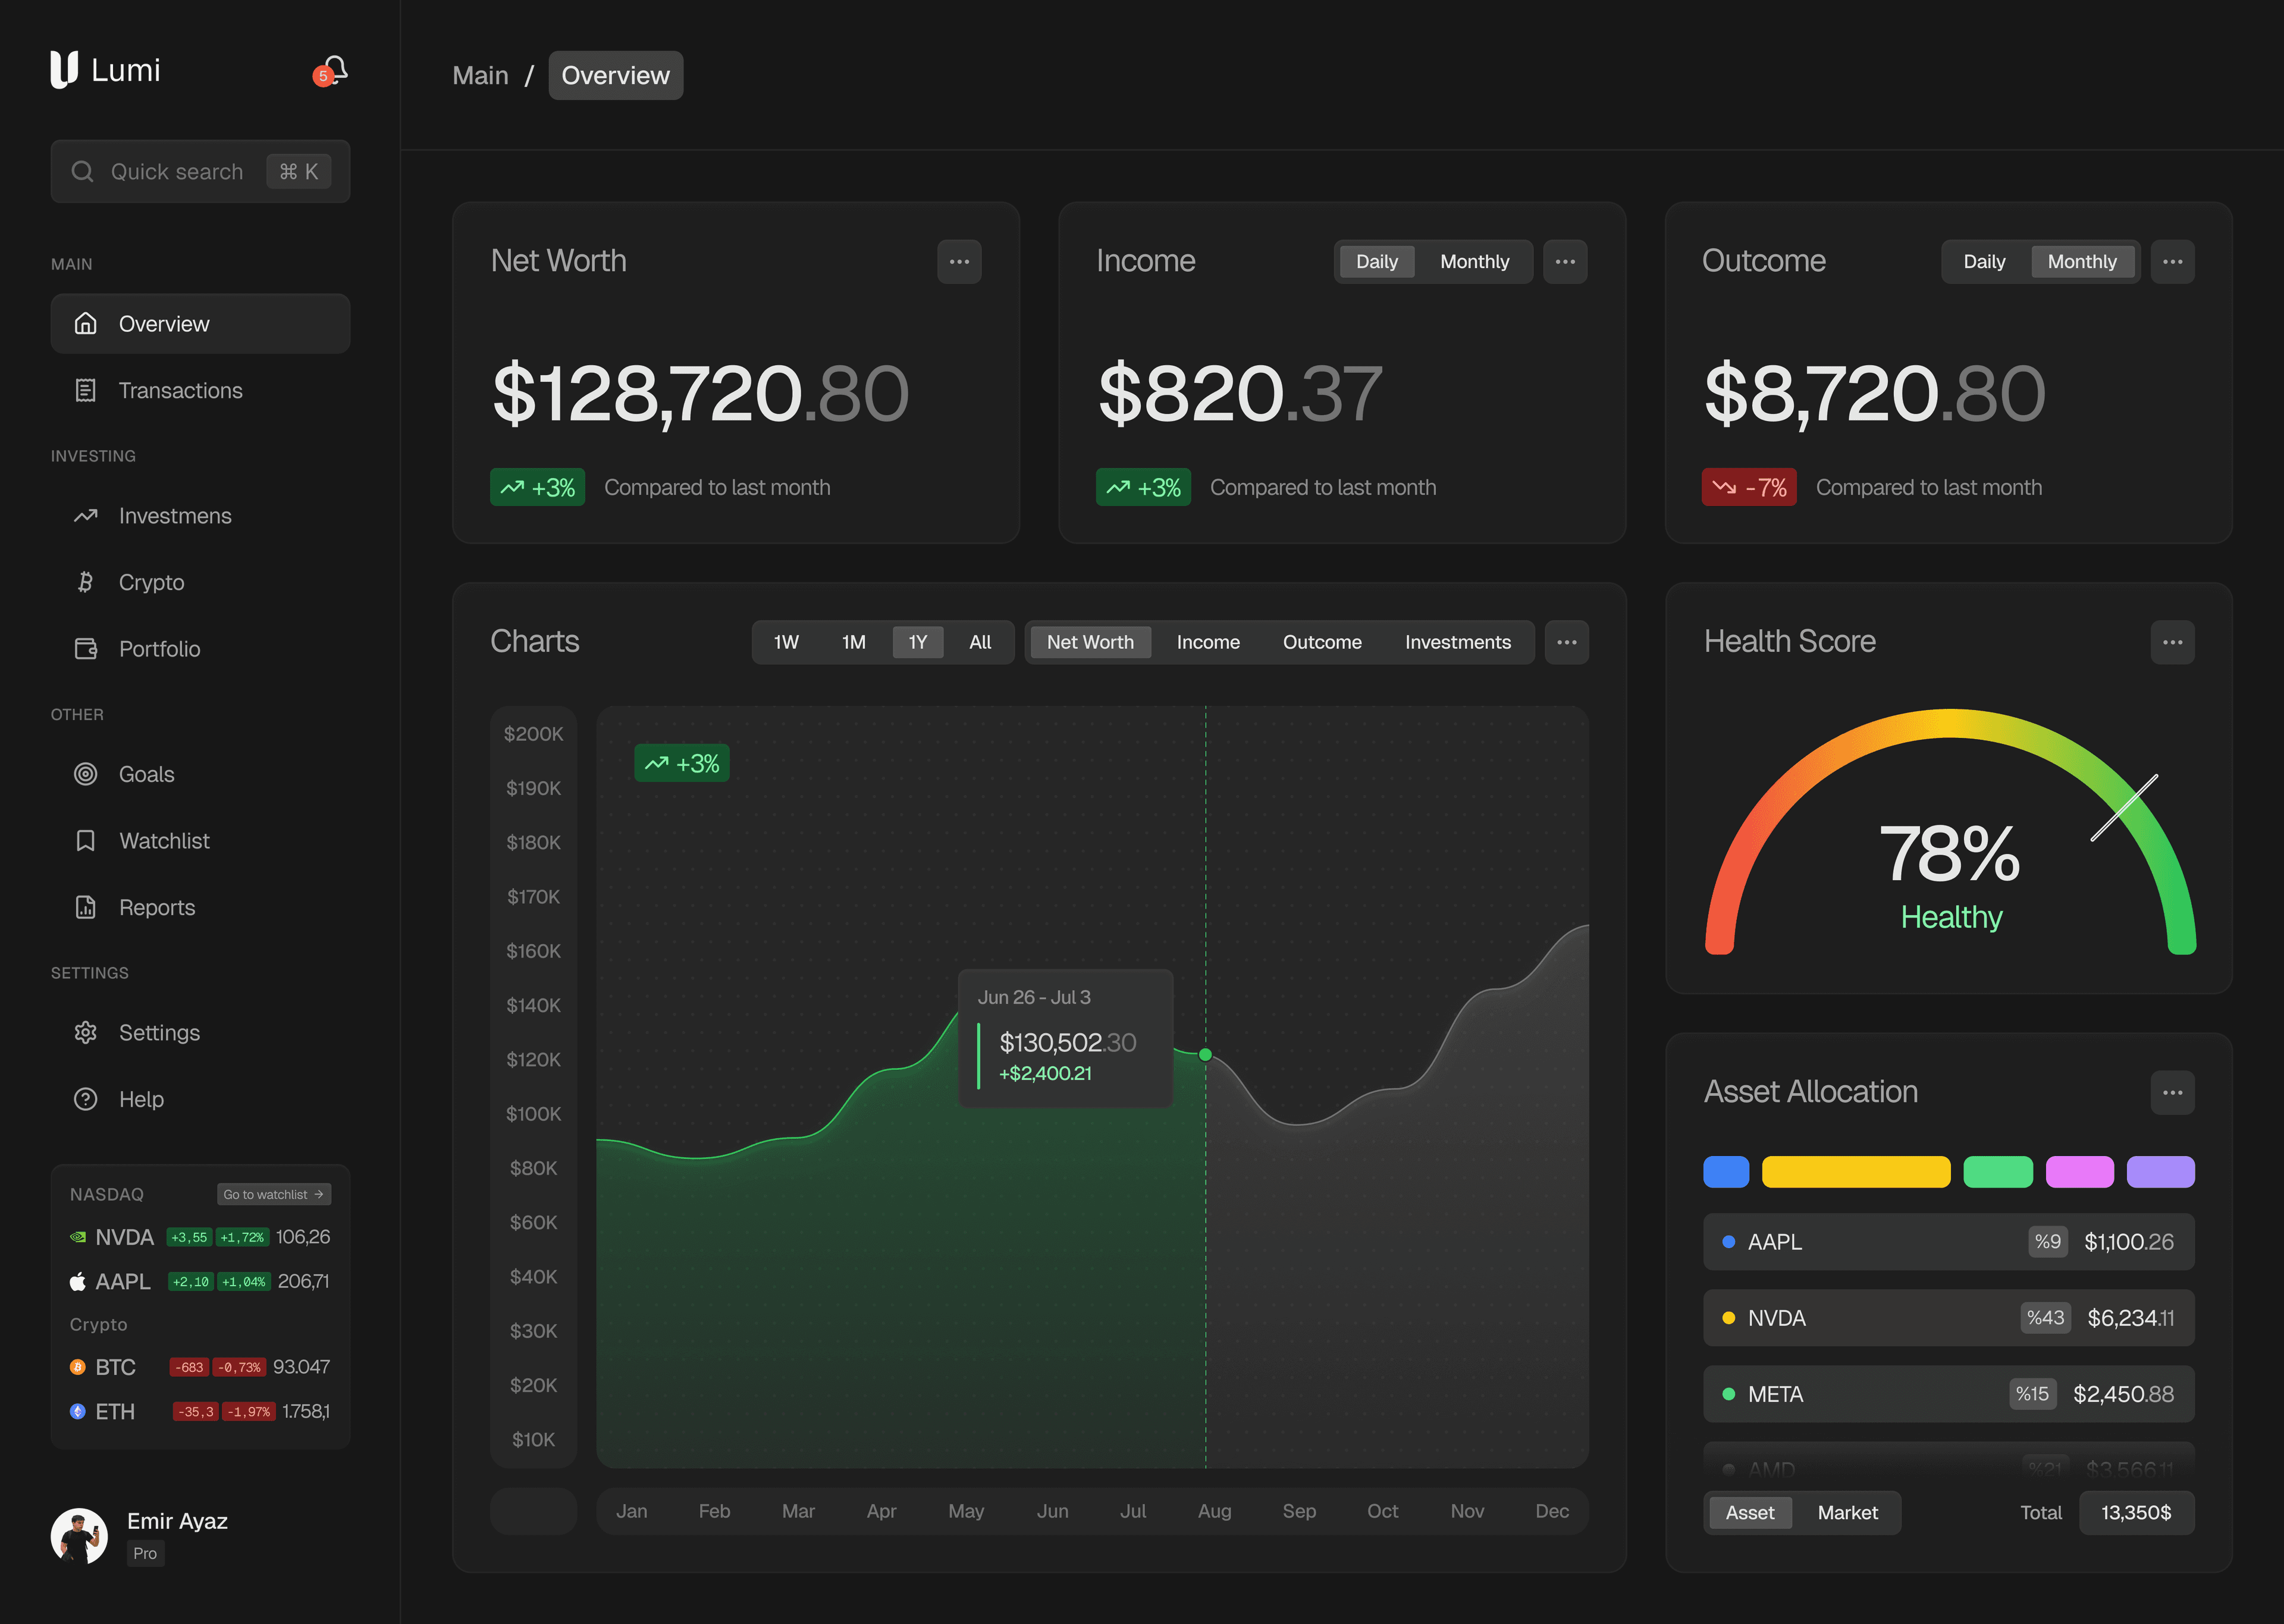Open Crypto via the bitcoin icon
The image size is (2284, 1624).
(x=86, y=582)
